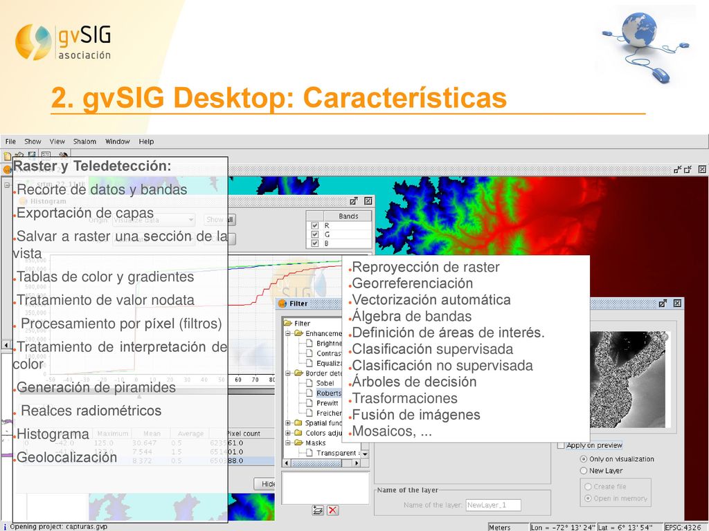Click the Lon coordinate status field
Viewport: 709px width, 531px height.
tap(563, 527)
